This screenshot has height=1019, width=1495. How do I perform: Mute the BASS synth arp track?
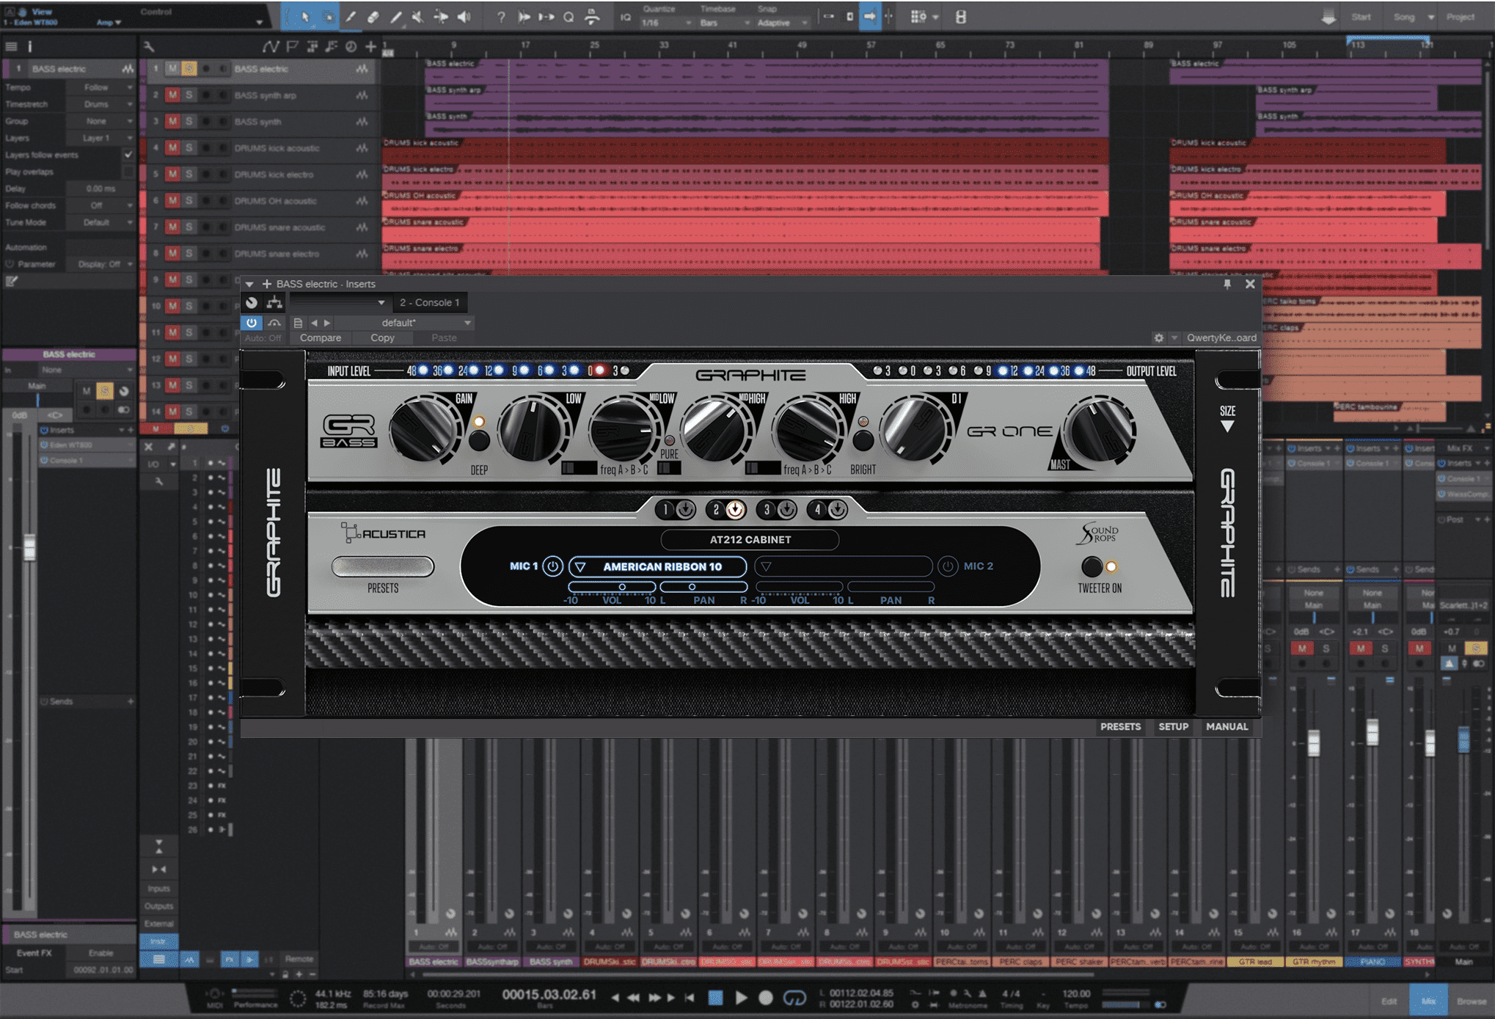pos(172,95)
